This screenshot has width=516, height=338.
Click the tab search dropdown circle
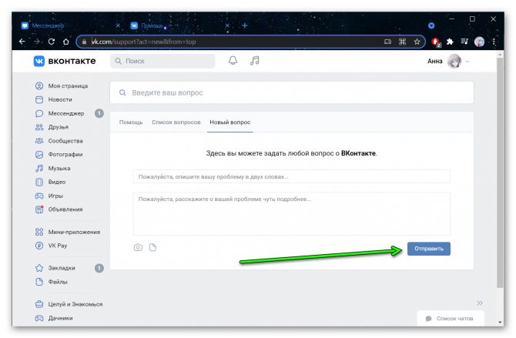coord(431,25)
